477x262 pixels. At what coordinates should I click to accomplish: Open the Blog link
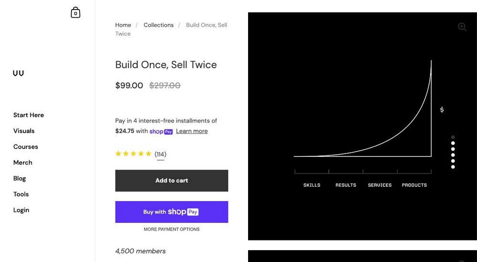click(x=20, y=179)
